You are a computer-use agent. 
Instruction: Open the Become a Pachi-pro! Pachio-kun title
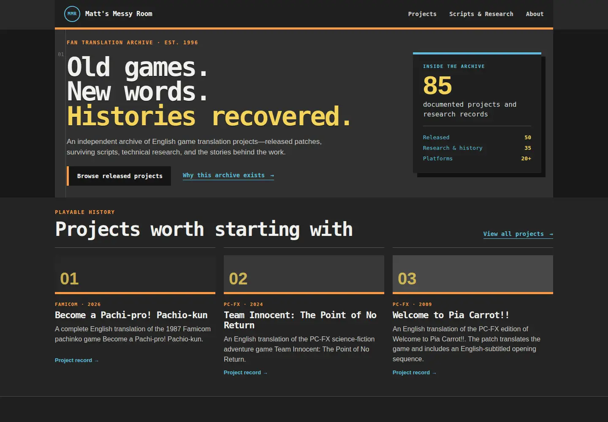pos(131,315)
